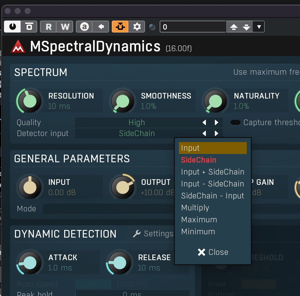Close the detector input popup
Image resolution: width=300 pixels, height=296 pixels.
[213, 252]
